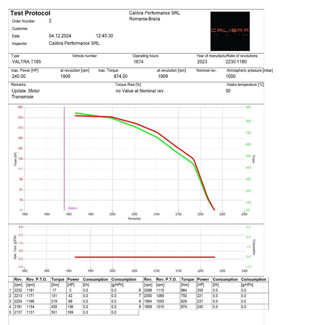Select the time 12:45:30
This screenshot has height=325, width=323.
click(104, 36)
